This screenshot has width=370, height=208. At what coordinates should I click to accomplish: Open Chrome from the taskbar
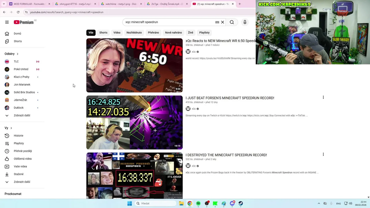coord(190,203)
